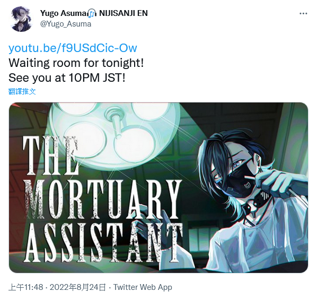Image resolution: width=317 pixels, height=300 pixels.
Task: Click the cat emblem on the black mask
Action: click(x=246, y=185)
